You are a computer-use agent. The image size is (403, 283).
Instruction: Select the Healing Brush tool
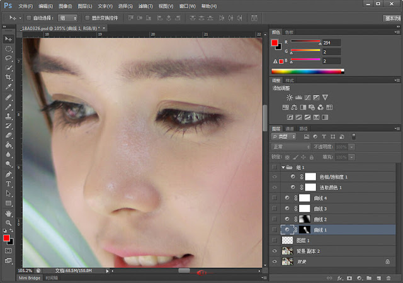8,97
